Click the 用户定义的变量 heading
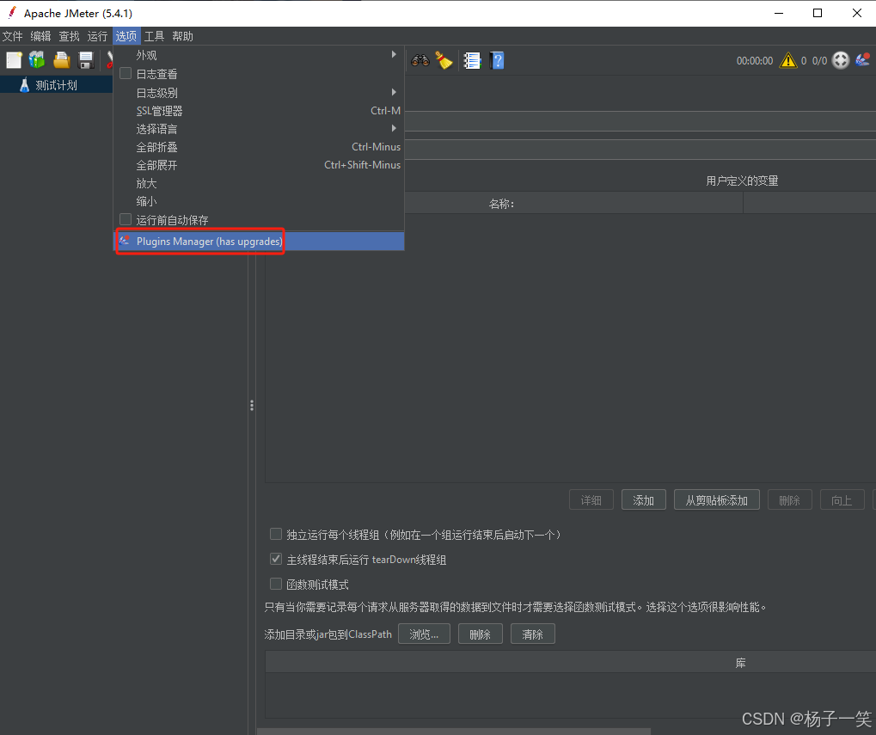This screenshot has width=876, height=735. [x=742, y=181]
